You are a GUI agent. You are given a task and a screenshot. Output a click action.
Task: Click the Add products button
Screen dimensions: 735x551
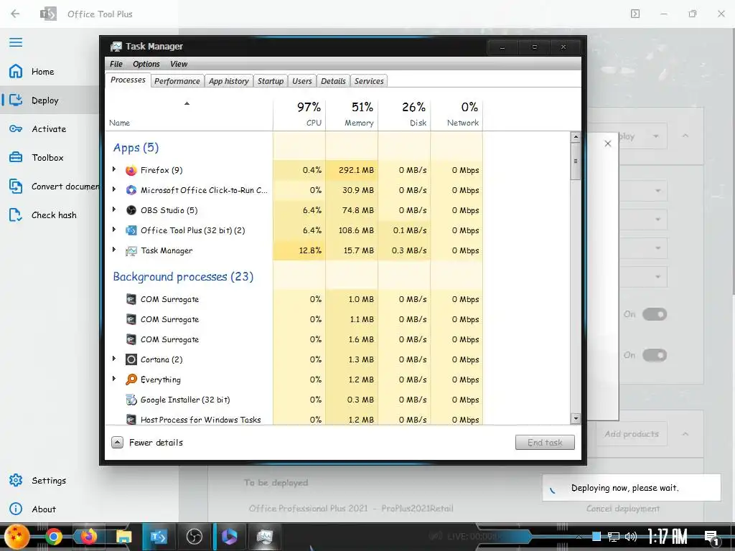coord(632,434)
